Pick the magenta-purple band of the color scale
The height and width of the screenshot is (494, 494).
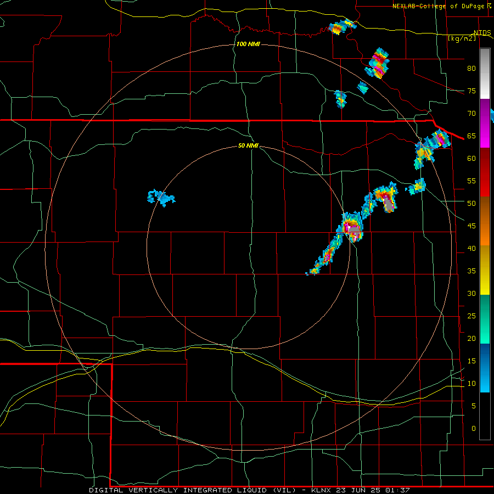485,123
